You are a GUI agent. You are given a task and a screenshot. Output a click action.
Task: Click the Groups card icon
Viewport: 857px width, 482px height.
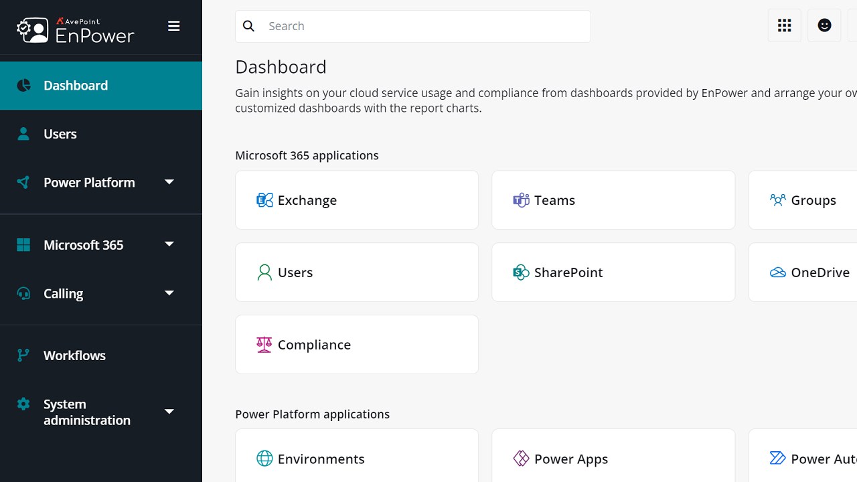pyautogui.click(x=777, y=200)
